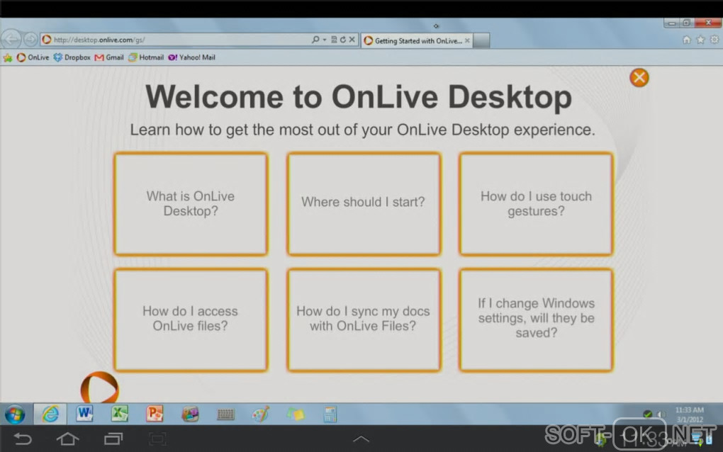This screenshot has height=452, width=723.
Task: Select 'How do I use touch gestures?' tile
Action: [x=536, y=203]
